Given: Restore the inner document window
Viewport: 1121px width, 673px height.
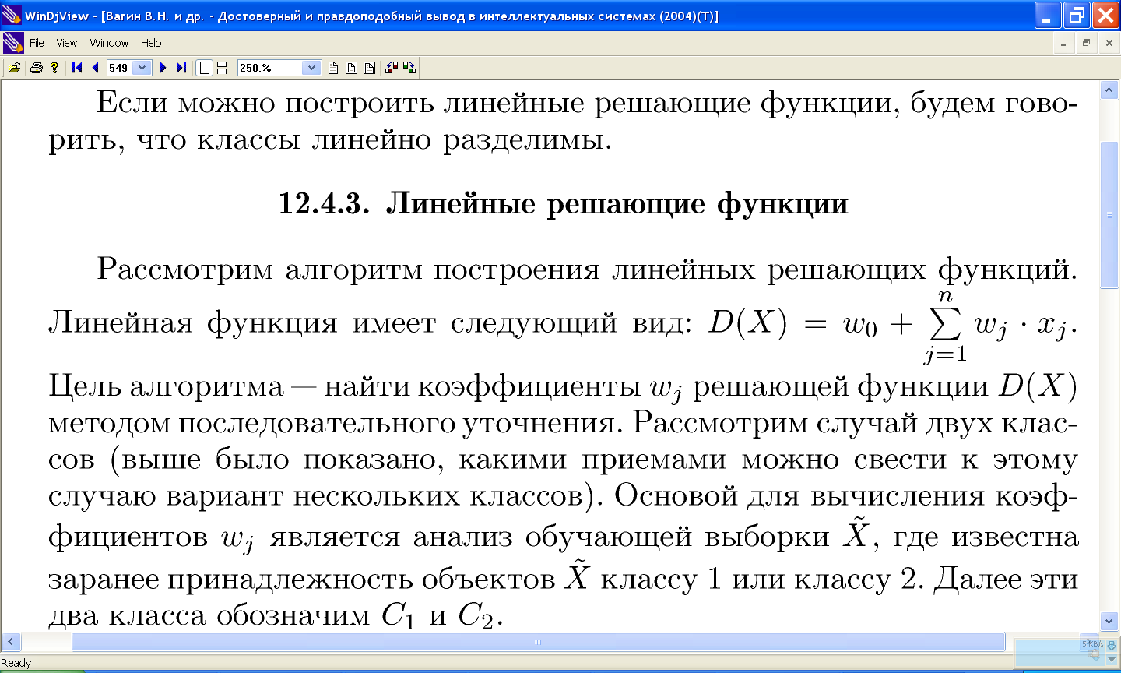Looking at the screenshot, I should click(1086, 44).
